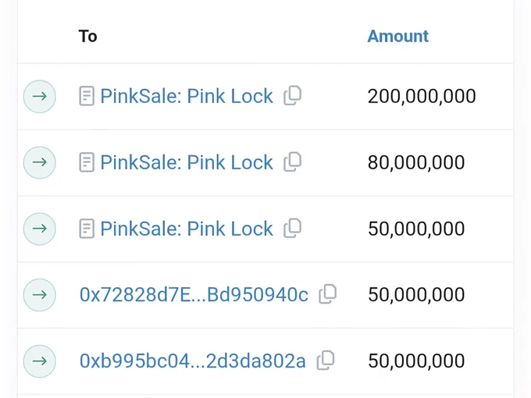Click contract document icon in third Pink Lock row
This screenshot has height=398, width=531.
coord(87,229)
